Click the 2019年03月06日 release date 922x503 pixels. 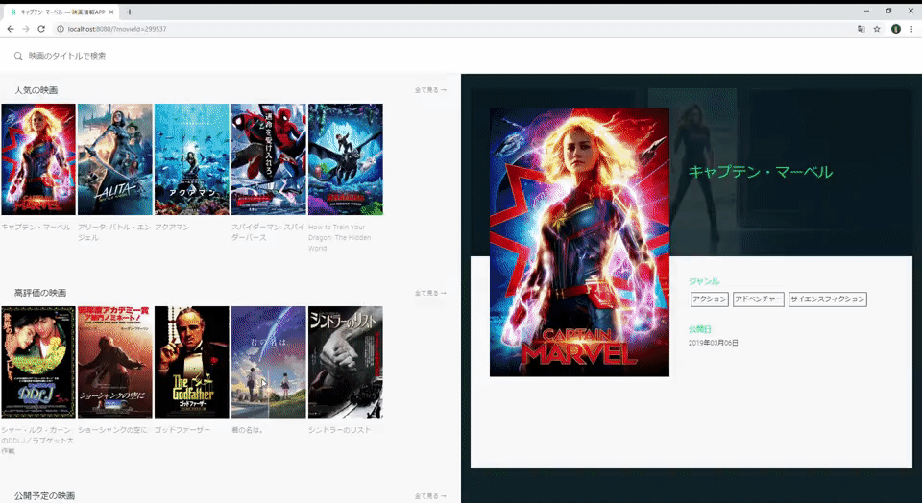click(x=714, y=343)
